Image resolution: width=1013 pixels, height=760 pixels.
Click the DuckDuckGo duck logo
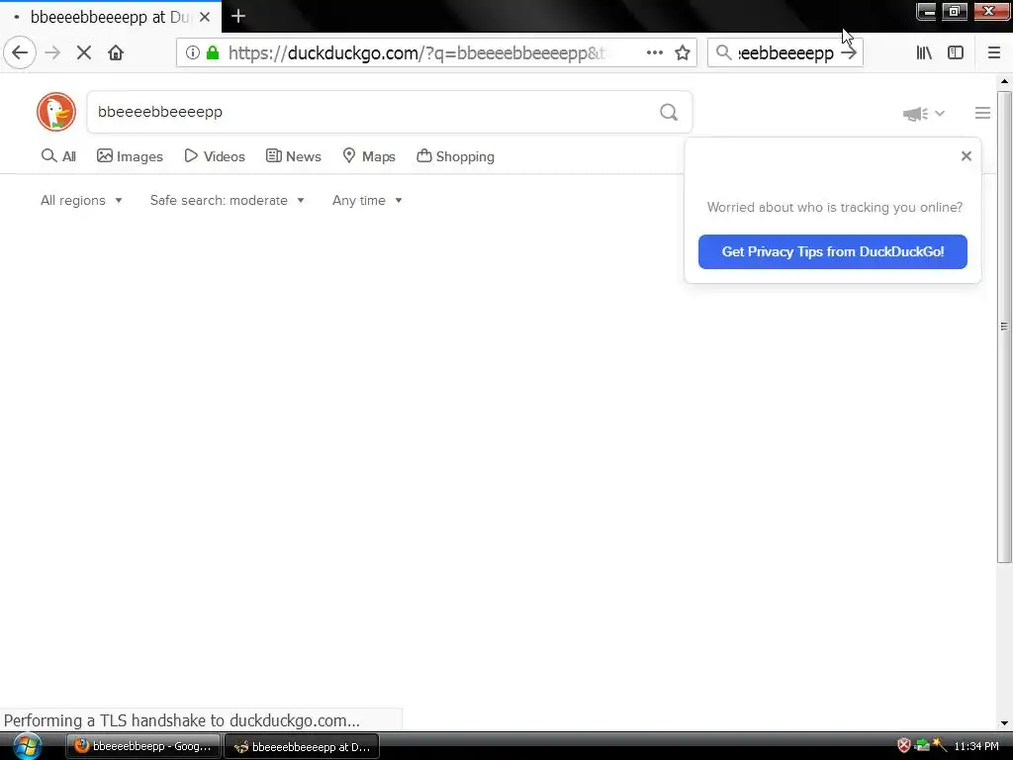(56, 112)
